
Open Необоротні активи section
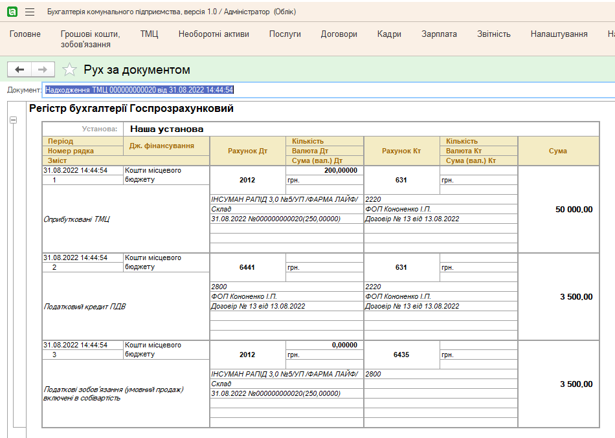pyautogui.click(x=214, y=34)
